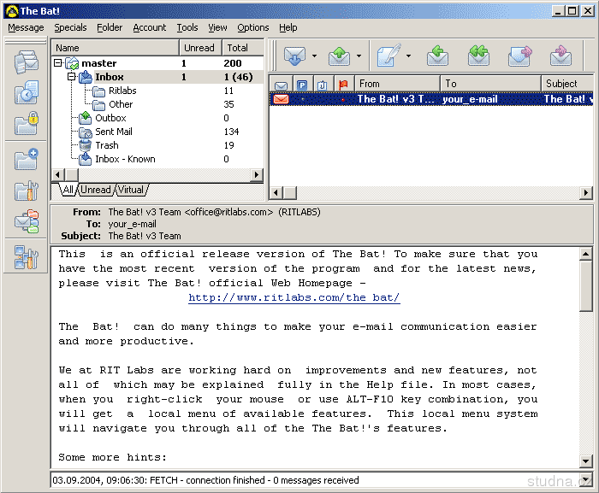The image size is (599, 493).
Task: Click the Total column header in folder tree
Action: tap(243, 48)
